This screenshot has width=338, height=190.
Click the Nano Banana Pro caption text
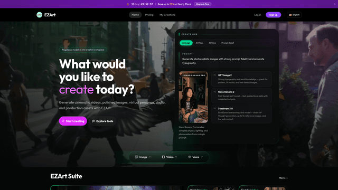pos(193,132)
